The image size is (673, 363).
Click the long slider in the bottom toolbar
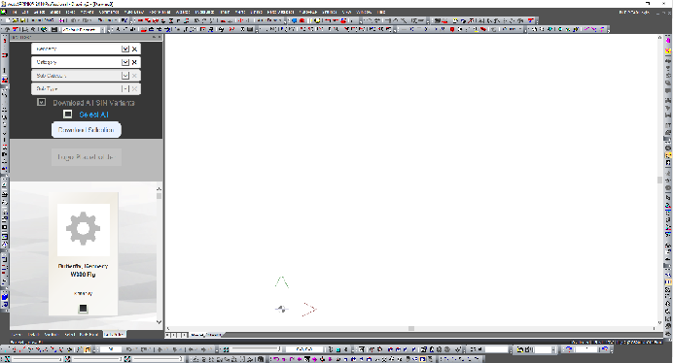pyautogui.click(x=256, y=349)
